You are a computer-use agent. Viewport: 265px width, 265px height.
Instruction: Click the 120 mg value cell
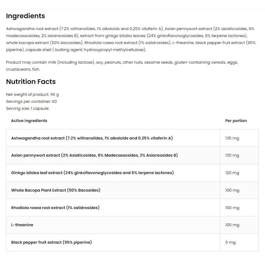[x=239, y=173]
